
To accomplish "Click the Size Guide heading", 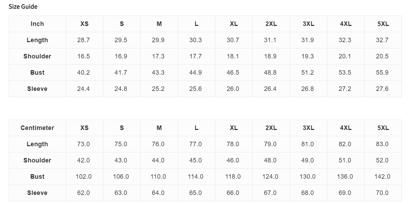I will (23, 7).
